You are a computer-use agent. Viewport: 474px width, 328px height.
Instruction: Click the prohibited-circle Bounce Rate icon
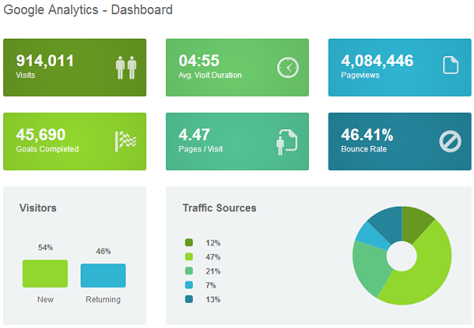pos(450,141)
